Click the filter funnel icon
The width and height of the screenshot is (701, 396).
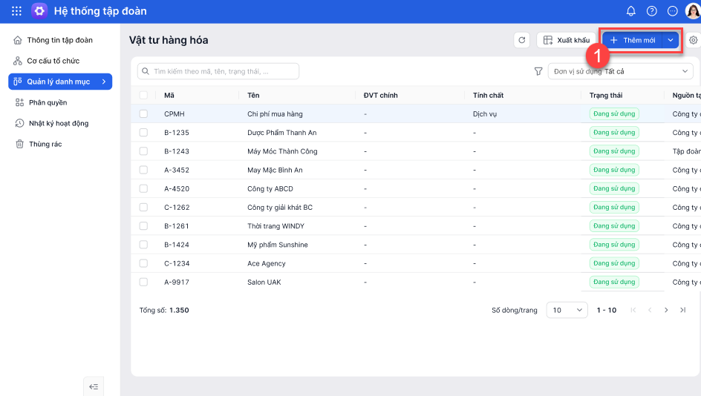coord(538,71)
